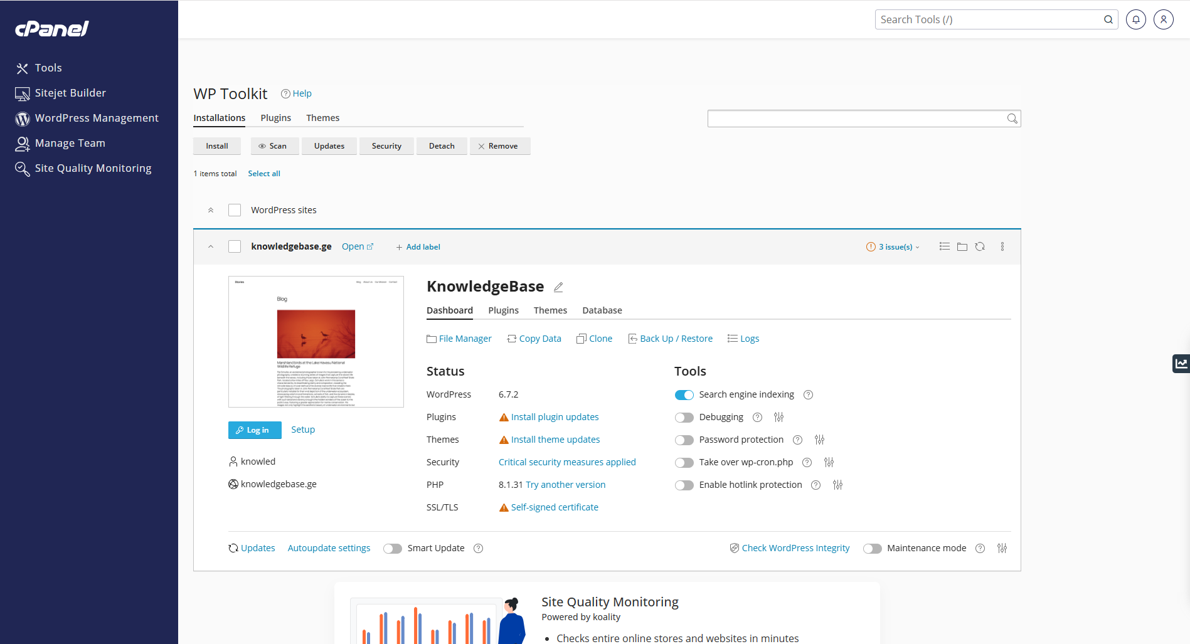Open File Manager link

click(x=459, y=339)
